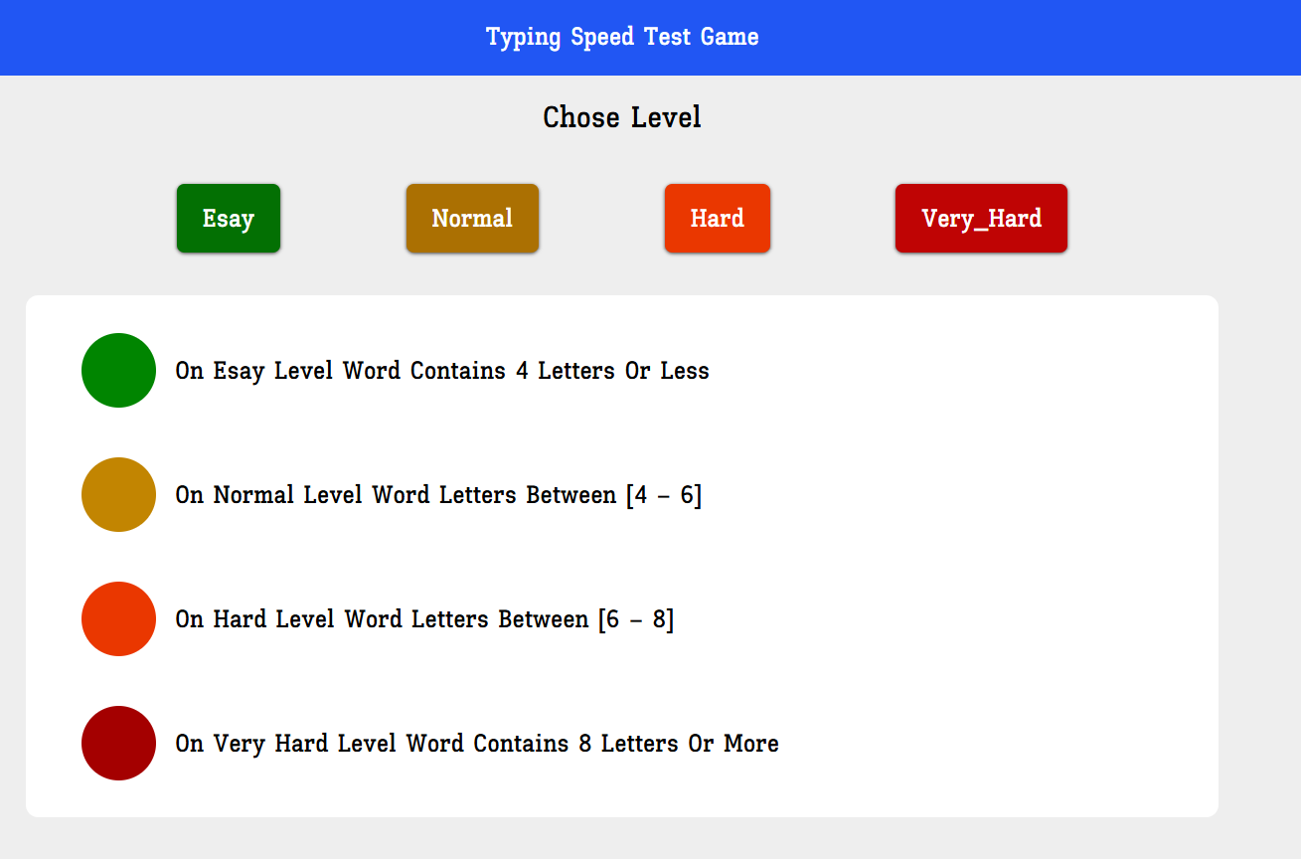Image resolution: width=1301 pixels, height=859 pixels.
Task: Click the amber Normal level circle
Action: [118, 494]
